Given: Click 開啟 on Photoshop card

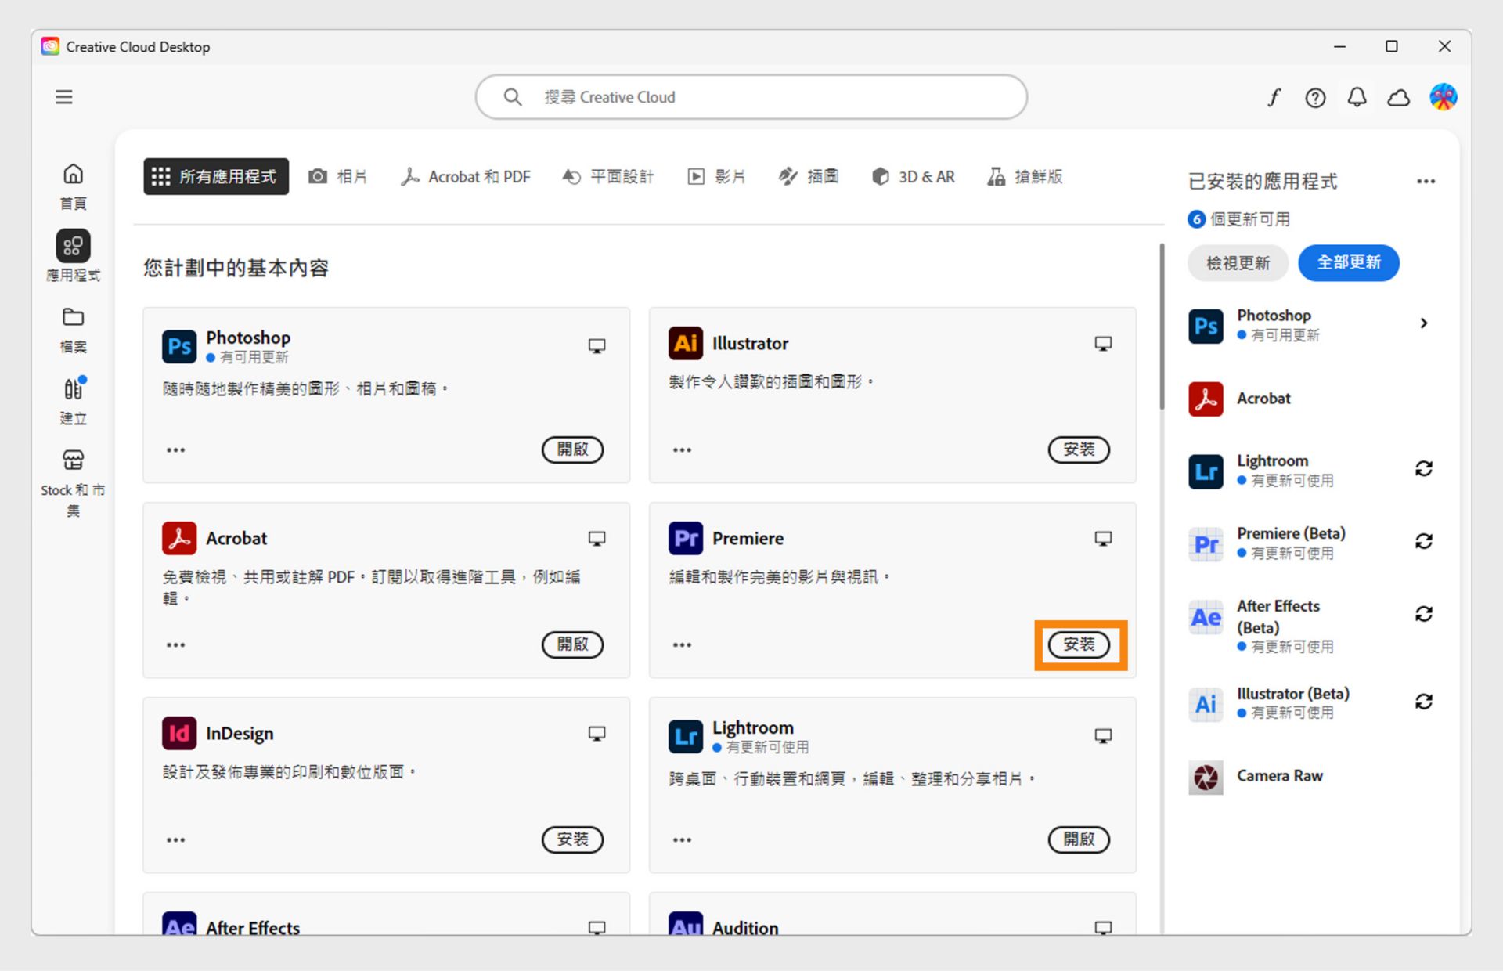Looking at the screenshot, I should click(573, 449).
